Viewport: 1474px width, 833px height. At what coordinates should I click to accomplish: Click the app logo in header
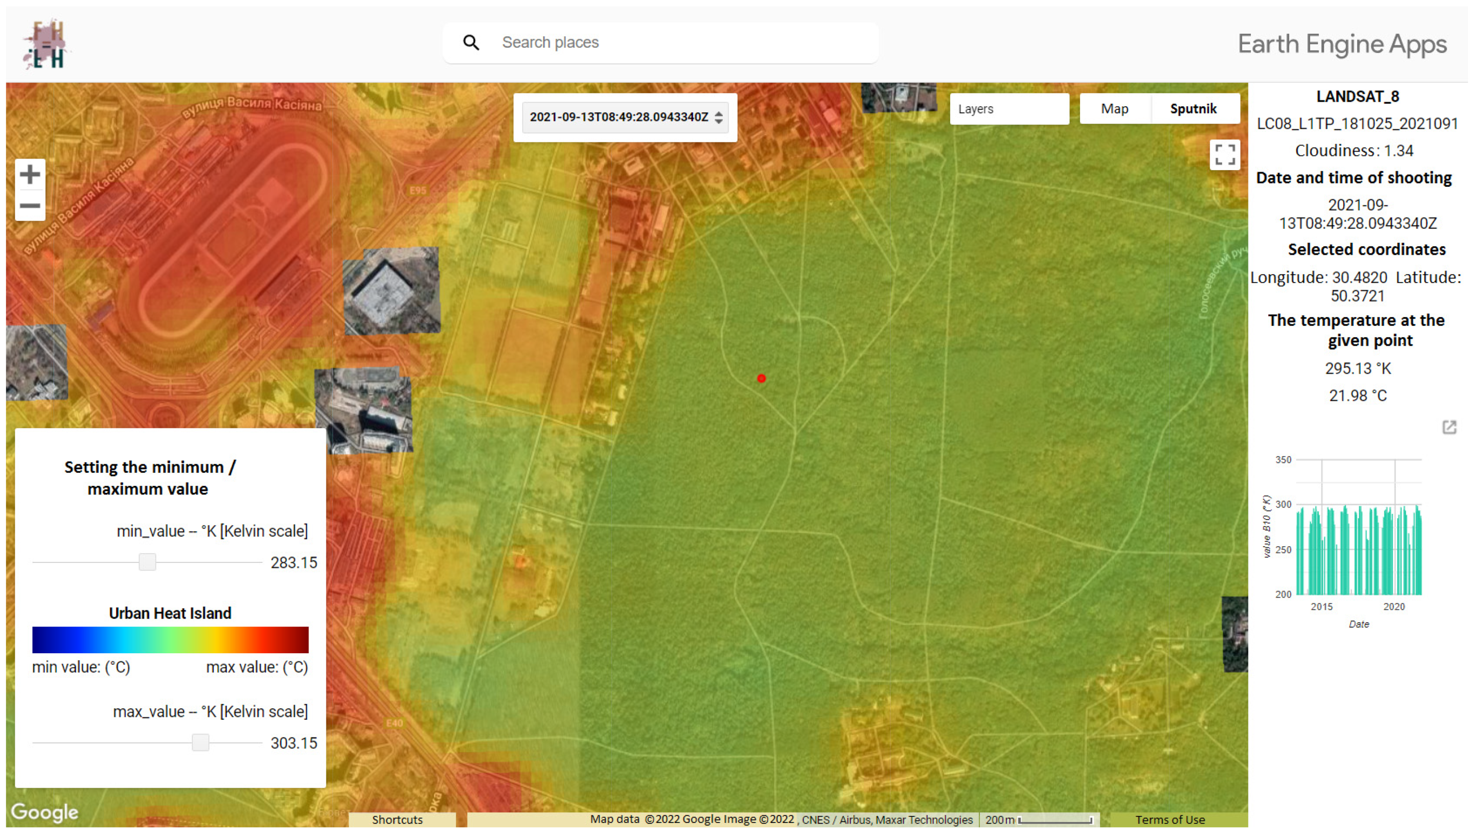click(46, 44)
